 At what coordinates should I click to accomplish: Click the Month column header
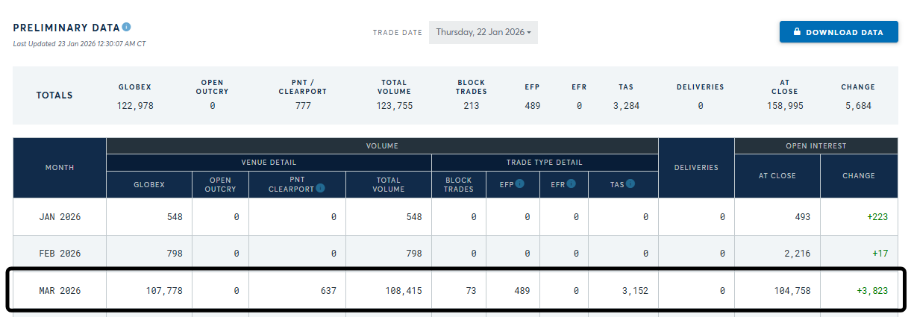pos(60,168)
